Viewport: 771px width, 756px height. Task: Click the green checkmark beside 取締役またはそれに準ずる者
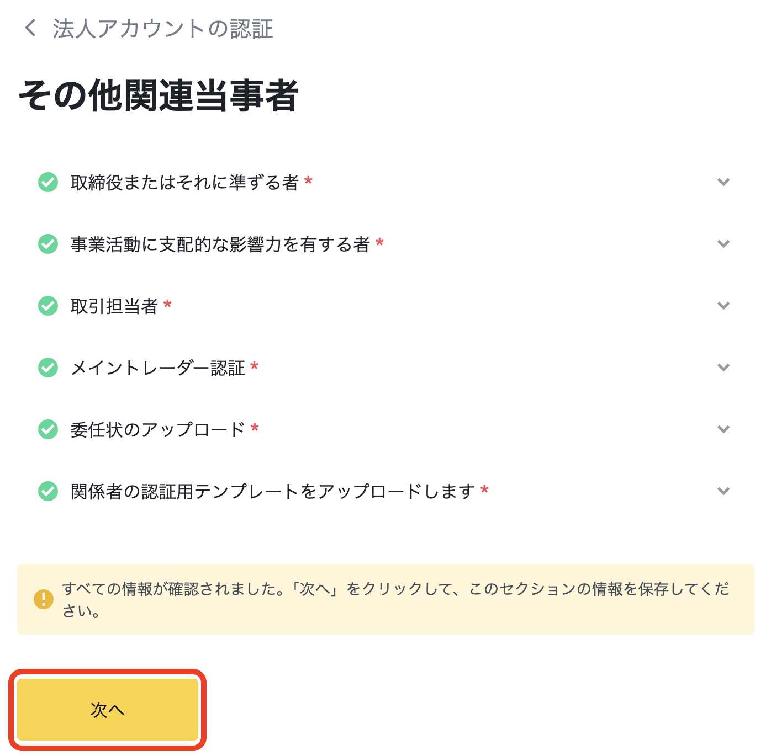coord(47,182)
